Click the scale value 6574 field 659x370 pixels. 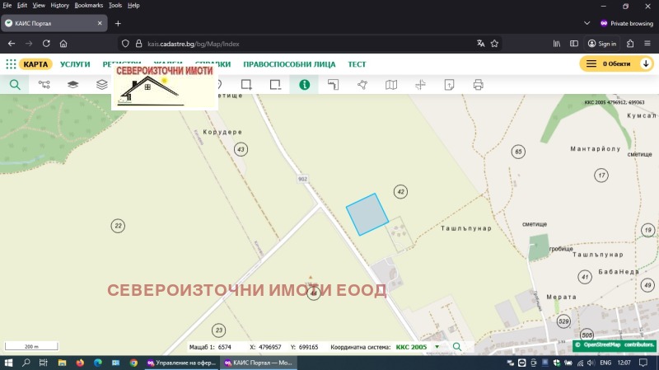click(224, 347)
